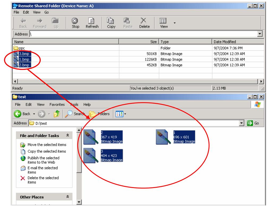This screenshot has height=206, width=267.
Task: Click the Windows flag logo in test window
Action: click(257, 104)
